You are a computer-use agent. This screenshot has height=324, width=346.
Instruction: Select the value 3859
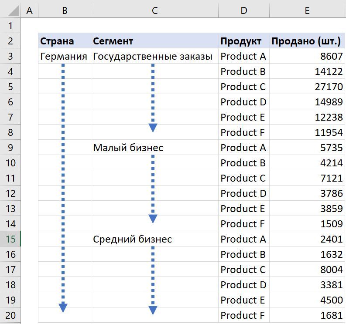[x=307, y=208]
